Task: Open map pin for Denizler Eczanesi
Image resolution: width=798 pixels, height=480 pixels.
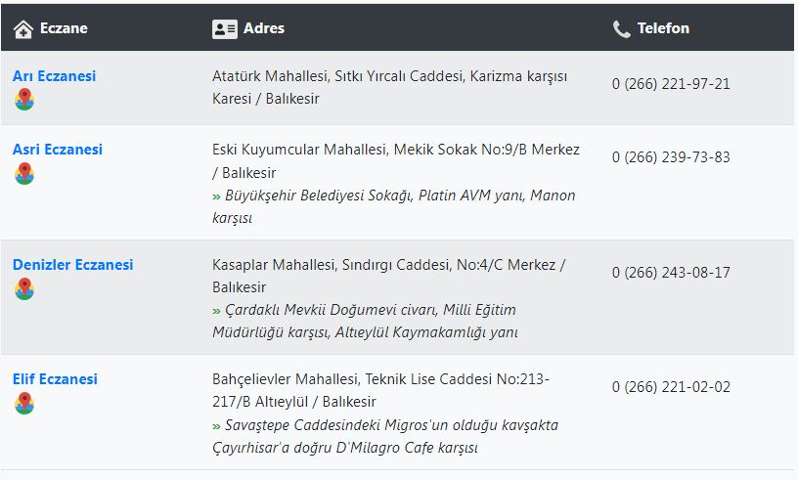Action: tap(23, 288)
